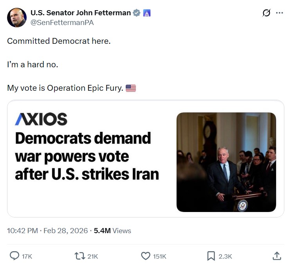Screen dimensions: 291x266
Task: Click the government Capitol affiliation badge
Action: (147, 13)
